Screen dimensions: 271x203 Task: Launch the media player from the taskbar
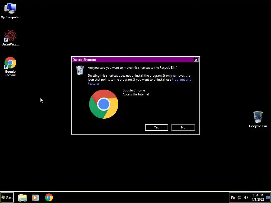[35, 197]
